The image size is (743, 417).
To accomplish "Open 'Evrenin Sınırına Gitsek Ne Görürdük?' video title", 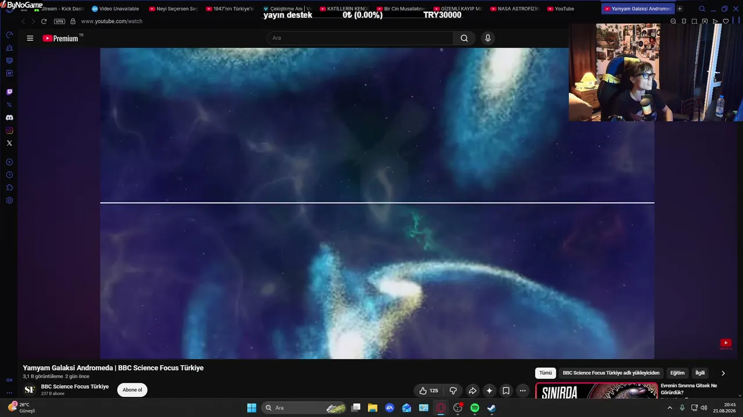I will 689,389.
